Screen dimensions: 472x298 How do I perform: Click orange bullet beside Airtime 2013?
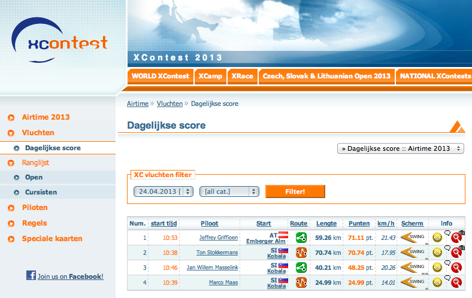pyautogui.click(x=11, y=117)
